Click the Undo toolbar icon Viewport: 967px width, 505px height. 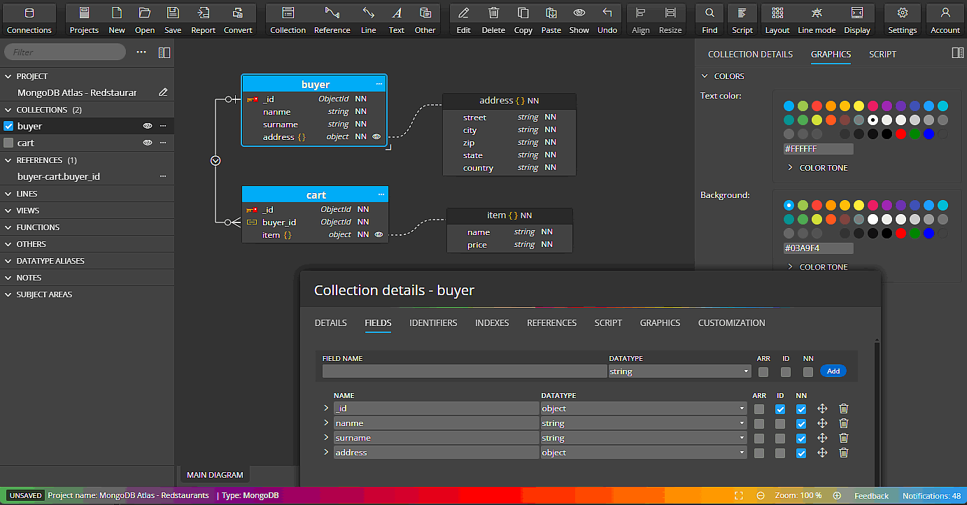coord(607,20)
